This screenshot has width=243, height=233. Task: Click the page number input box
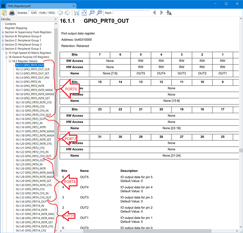pos(33,13)
